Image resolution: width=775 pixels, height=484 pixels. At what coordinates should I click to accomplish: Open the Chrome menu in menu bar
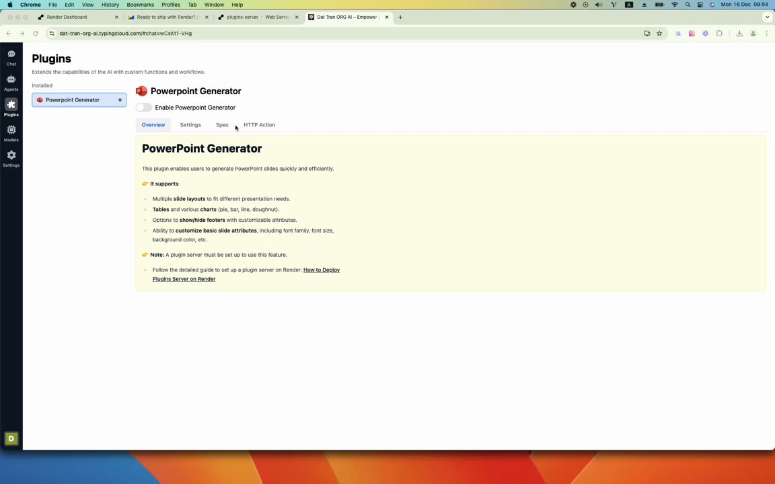click(x=31, y=5)
